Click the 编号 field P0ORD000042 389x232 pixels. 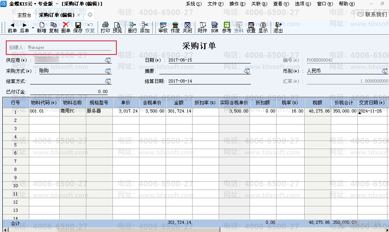347,60
